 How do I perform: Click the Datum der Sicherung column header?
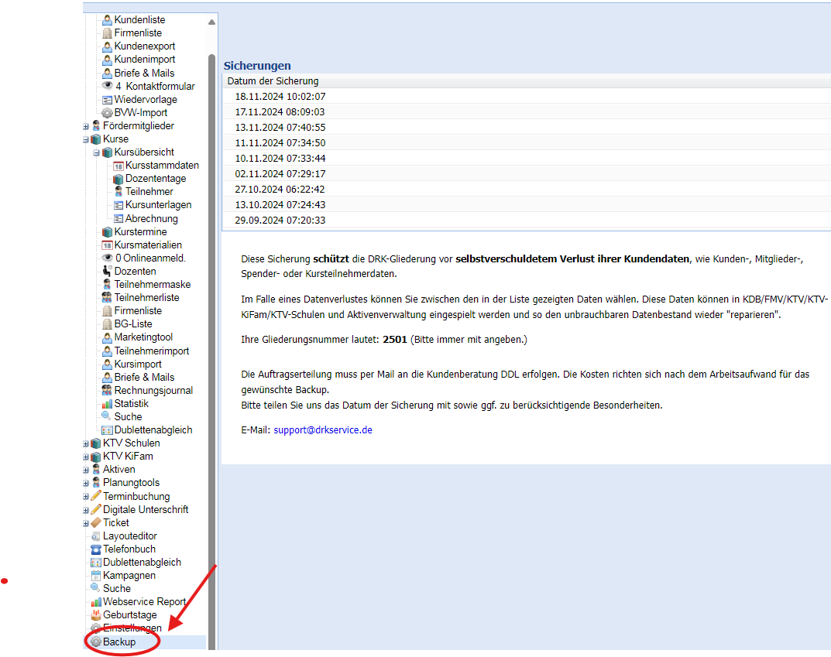click(x=273, y=81)
